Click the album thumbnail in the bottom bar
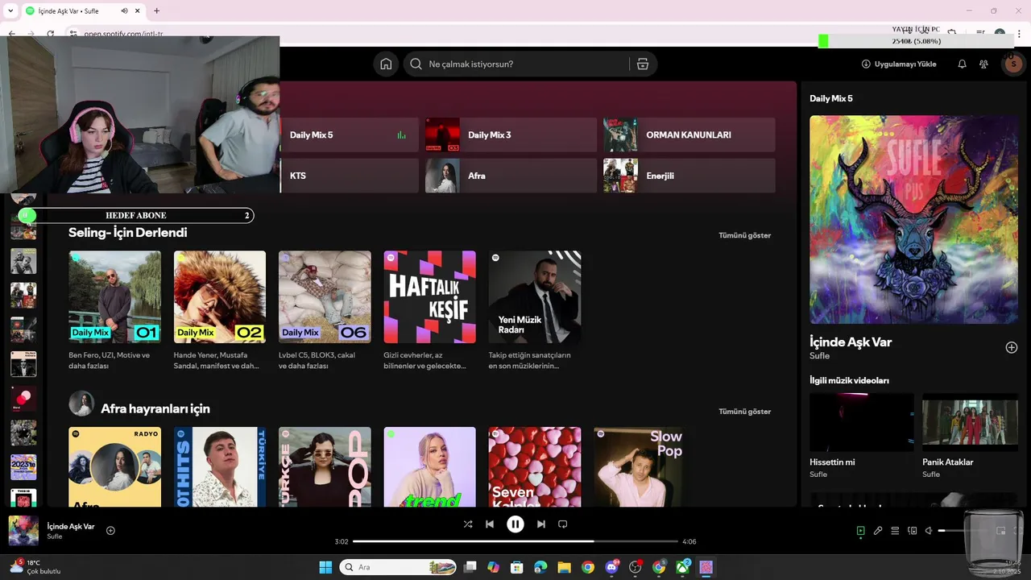Viewport: 1031px width, 580px height. click(23, 531)
